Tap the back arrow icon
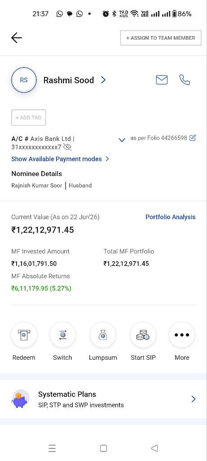 coord(17,38)
